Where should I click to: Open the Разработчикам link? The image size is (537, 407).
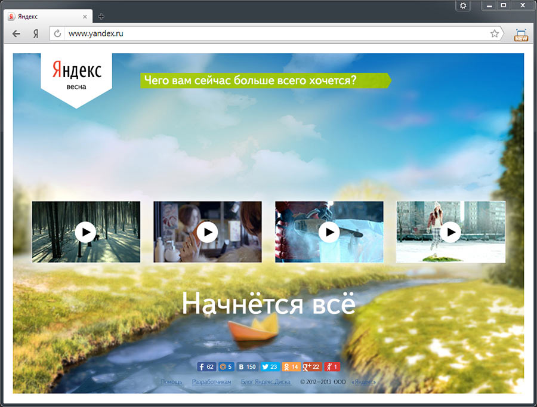click(211, 381)
